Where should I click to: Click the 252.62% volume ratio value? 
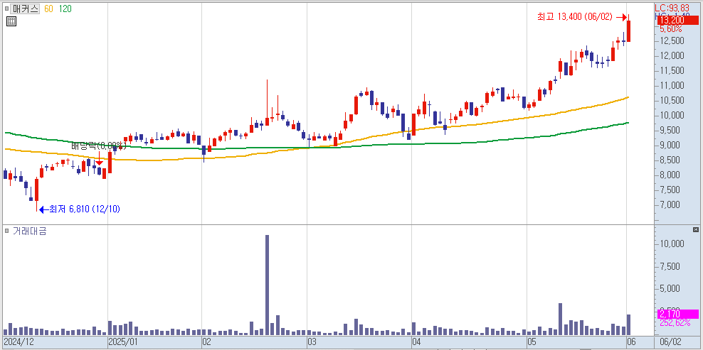pos(675,323)
